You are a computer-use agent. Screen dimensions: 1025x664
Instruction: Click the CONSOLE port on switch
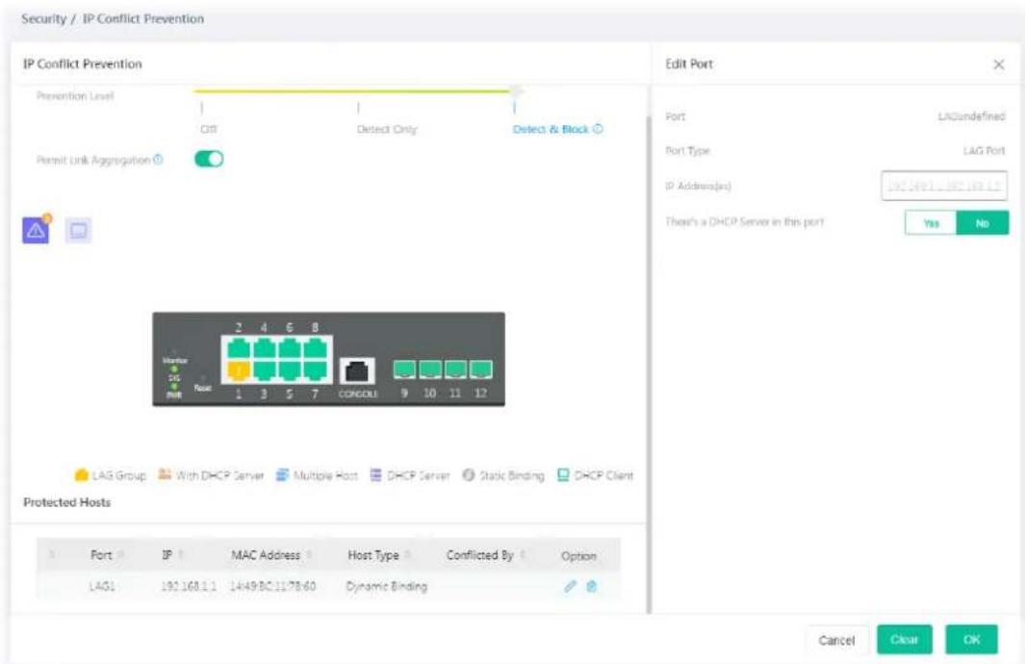[x=358, y=371]
